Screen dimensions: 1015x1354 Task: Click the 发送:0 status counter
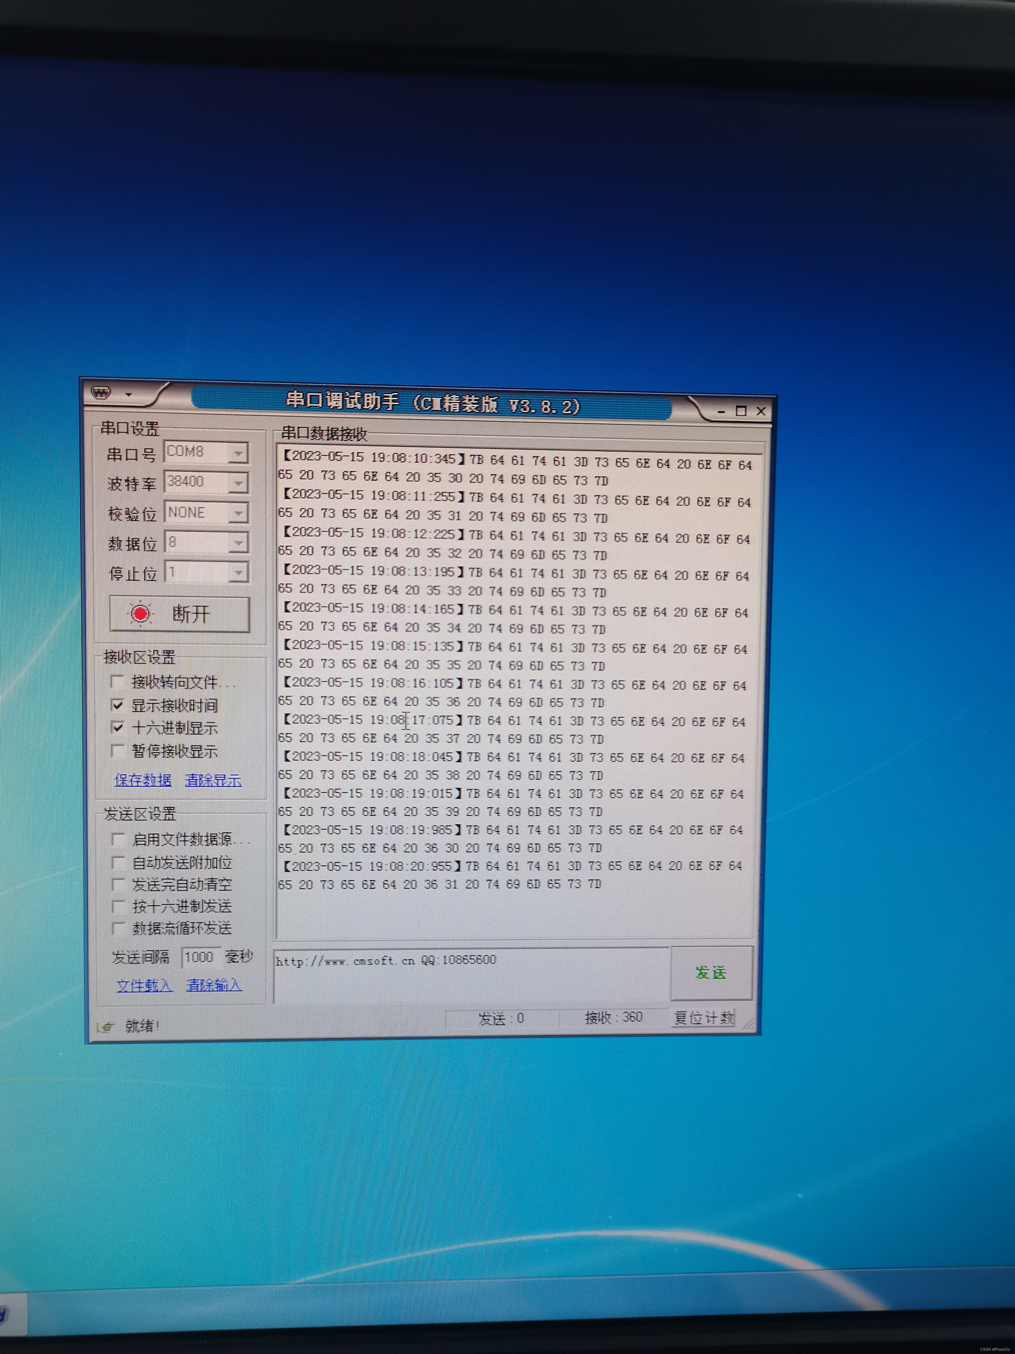click(x=501, y=1018)
